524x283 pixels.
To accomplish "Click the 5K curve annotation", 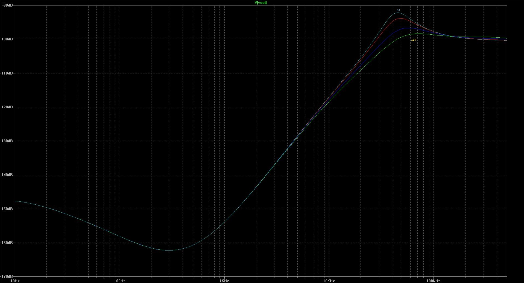I will click(x=398, y=10).
